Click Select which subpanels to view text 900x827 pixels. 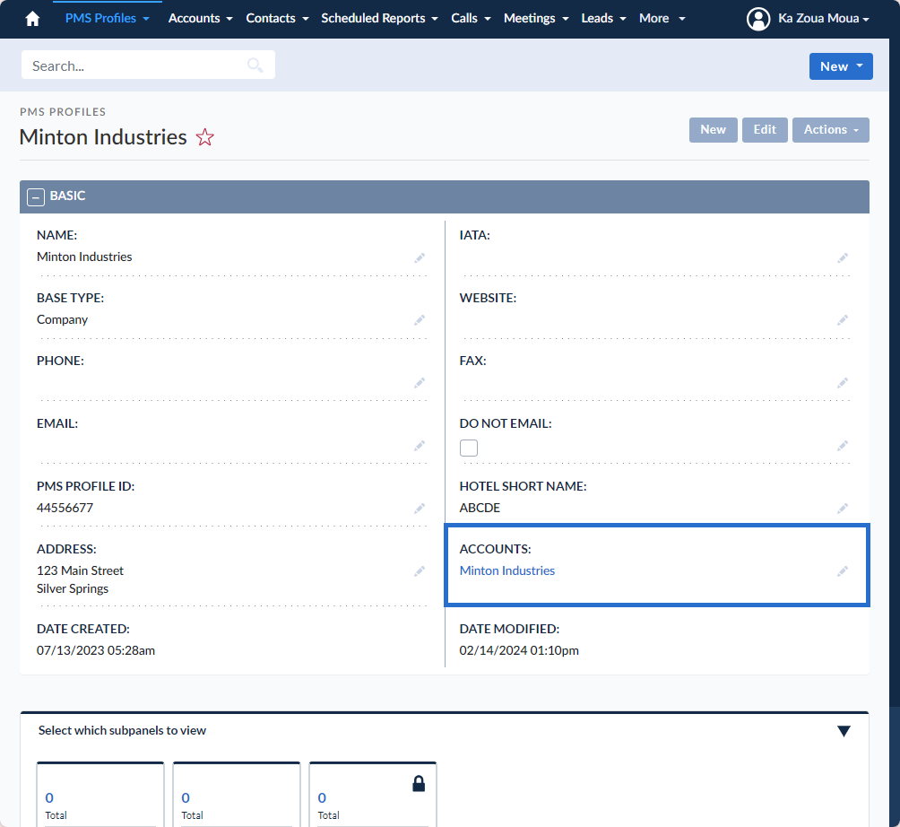click(122, 730)
